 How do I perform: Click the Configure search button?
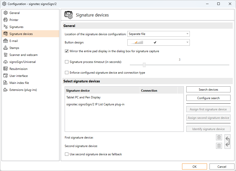click(x=208, y=98)
